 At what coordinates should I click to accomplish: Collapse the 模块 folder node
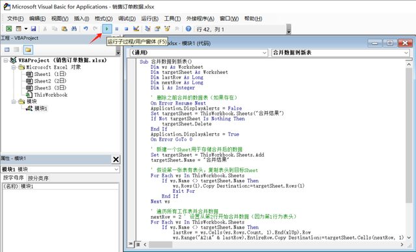(x=14, y=102)
